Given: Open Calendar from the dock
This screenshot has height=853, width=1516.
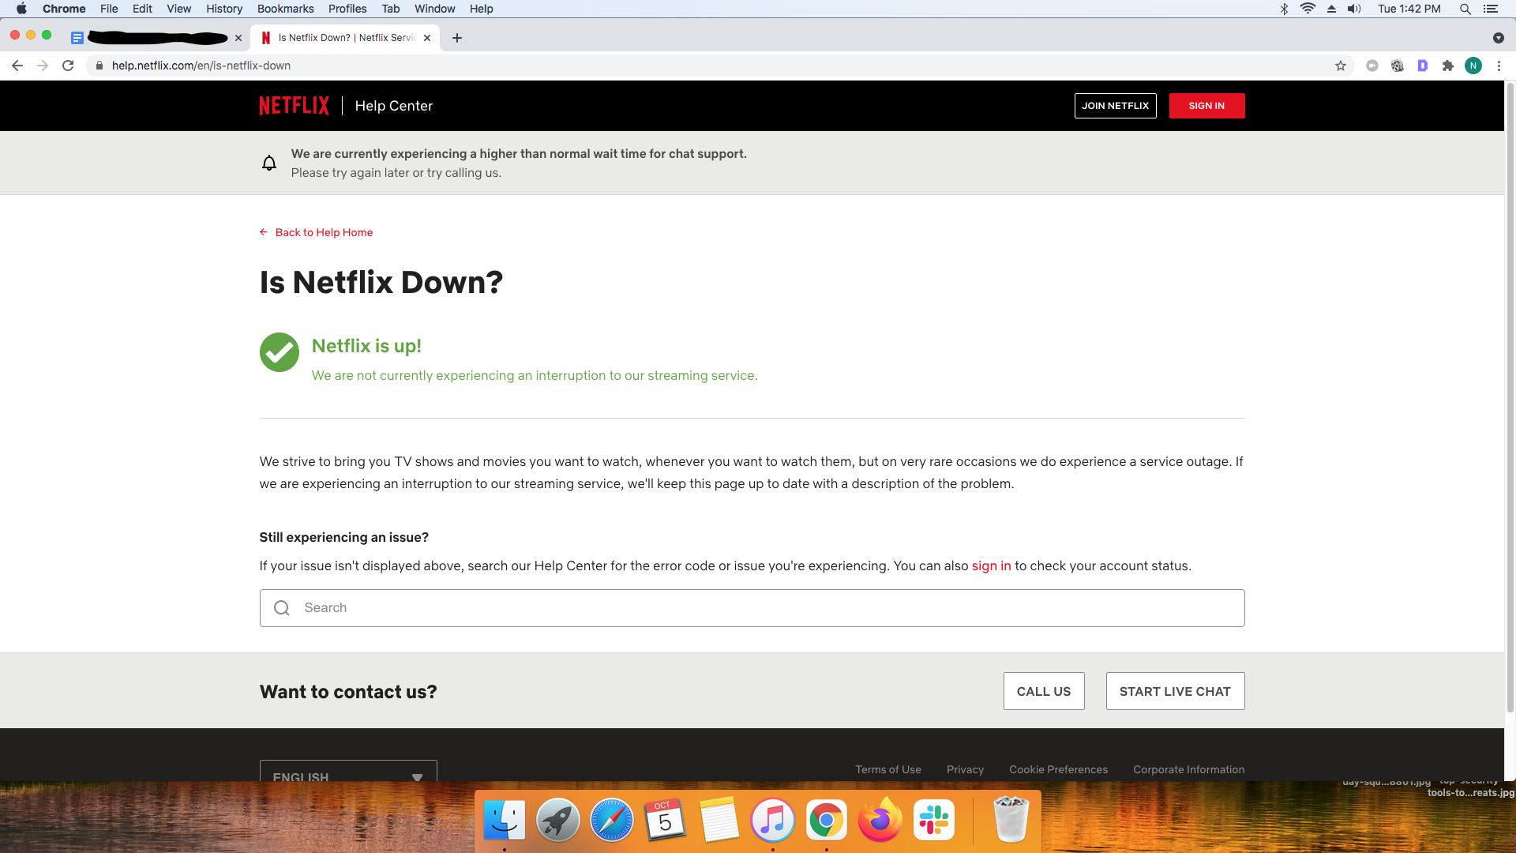Looking at the screenshot, I should [666, 821].
